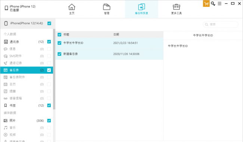This screenshot has height=142, width=243.
Task: Click the search magnifier icon in 搜索 box
Action: [206, 24]
